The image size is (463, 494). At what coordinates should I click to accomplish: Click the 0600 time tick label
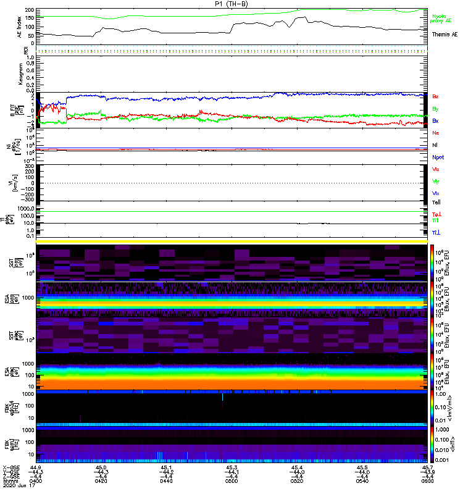pos(427,481)
